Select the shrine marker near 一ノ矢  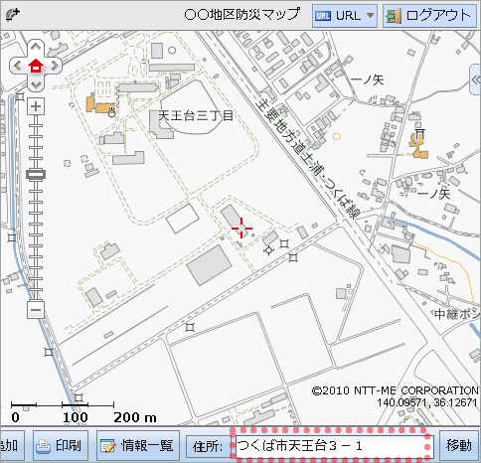coord(420,133)
